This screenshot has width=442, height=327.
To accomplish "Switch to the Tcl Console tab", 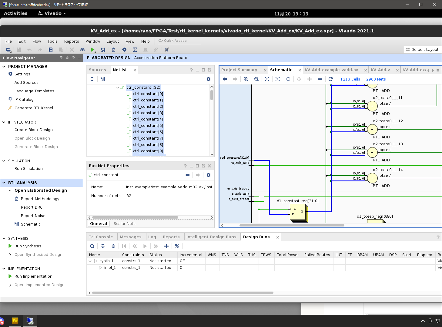I will click(101, 237).
